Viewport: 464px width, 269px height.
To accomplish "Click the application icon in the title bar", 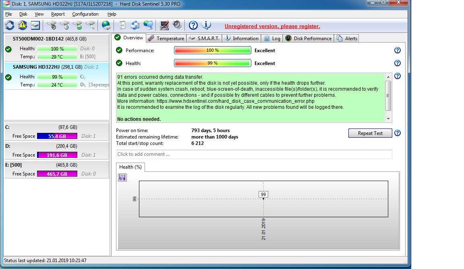I will 6,4.
